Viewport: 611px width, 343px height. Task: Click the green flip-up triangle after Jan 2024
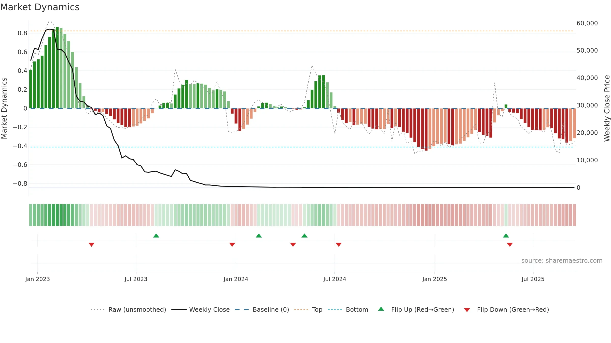coord(259,236)
